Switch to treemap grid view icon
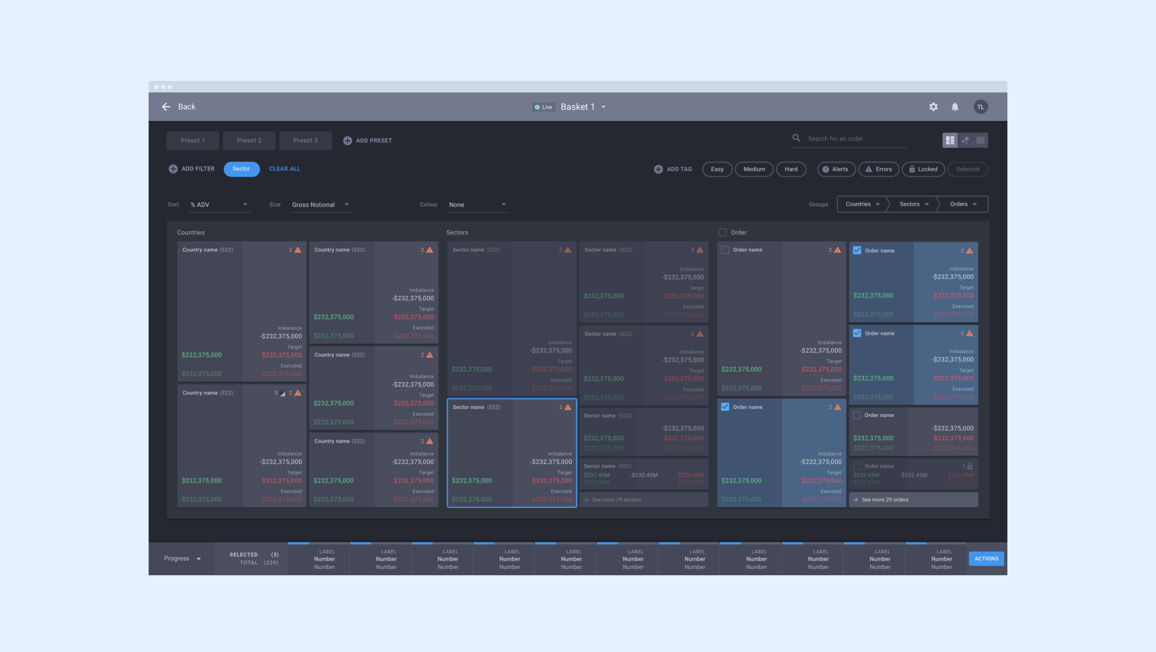This screenshot has height=652, width=1156. coord(950,140)
